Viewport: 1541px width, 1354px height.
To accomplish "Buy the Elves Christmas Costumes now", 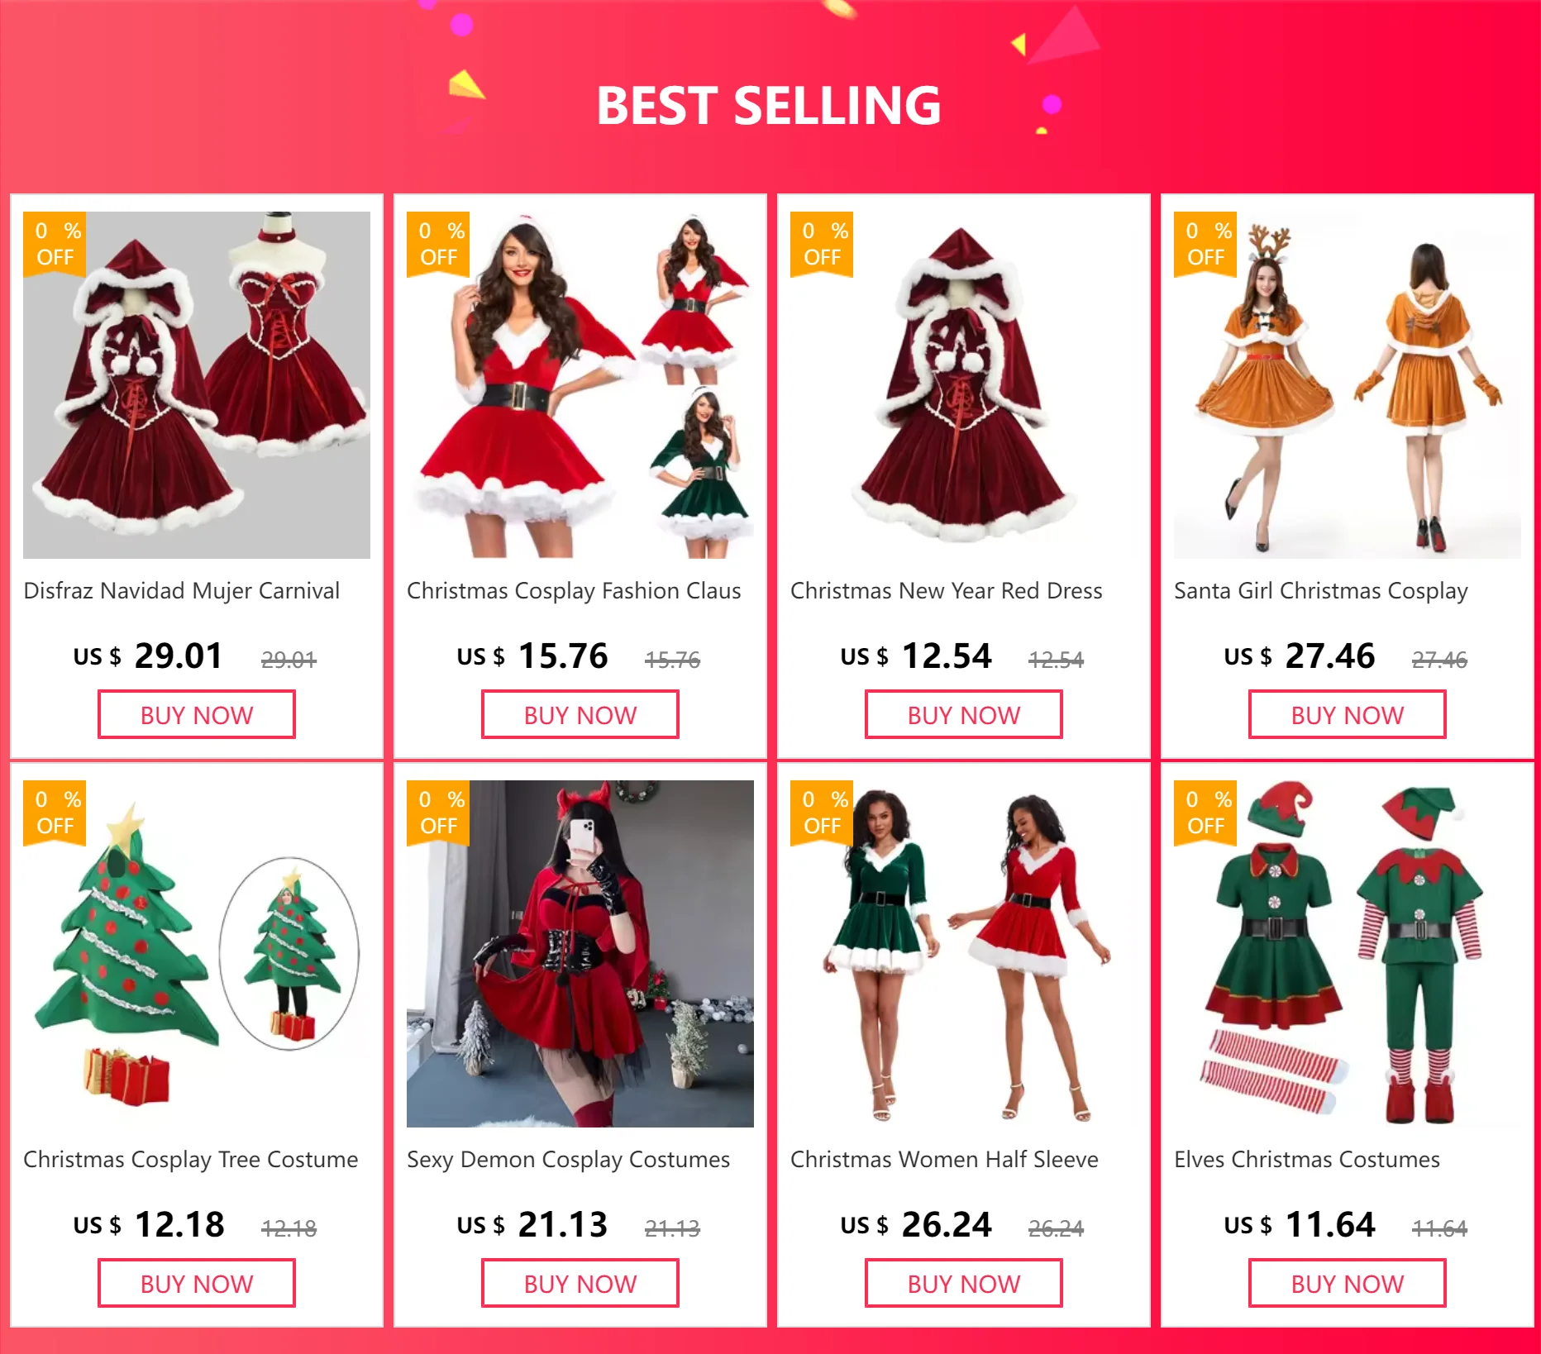I will (1348, 1284).
